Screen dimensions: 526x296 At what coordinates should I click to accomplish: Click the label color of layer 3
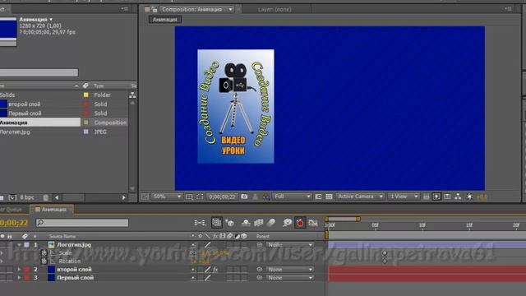pyautogui.click(x=27, y=278)
